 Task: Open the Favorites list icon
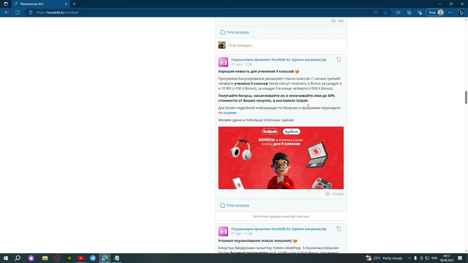coord(398,12)
